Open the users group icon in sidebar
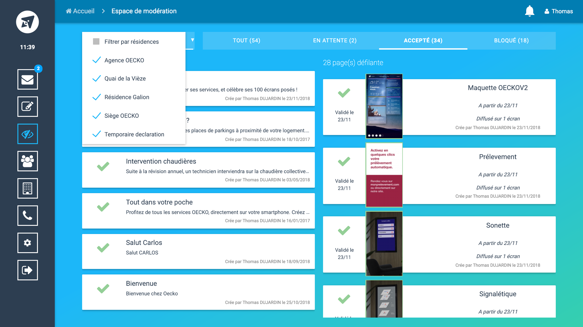This screenshot has width=583, height=327. [27, 161]
